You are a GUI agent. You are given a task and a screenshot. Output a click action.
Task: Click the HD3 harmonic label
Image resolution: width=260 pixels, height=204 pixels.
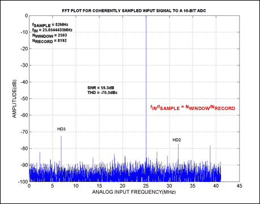point(62,129)
